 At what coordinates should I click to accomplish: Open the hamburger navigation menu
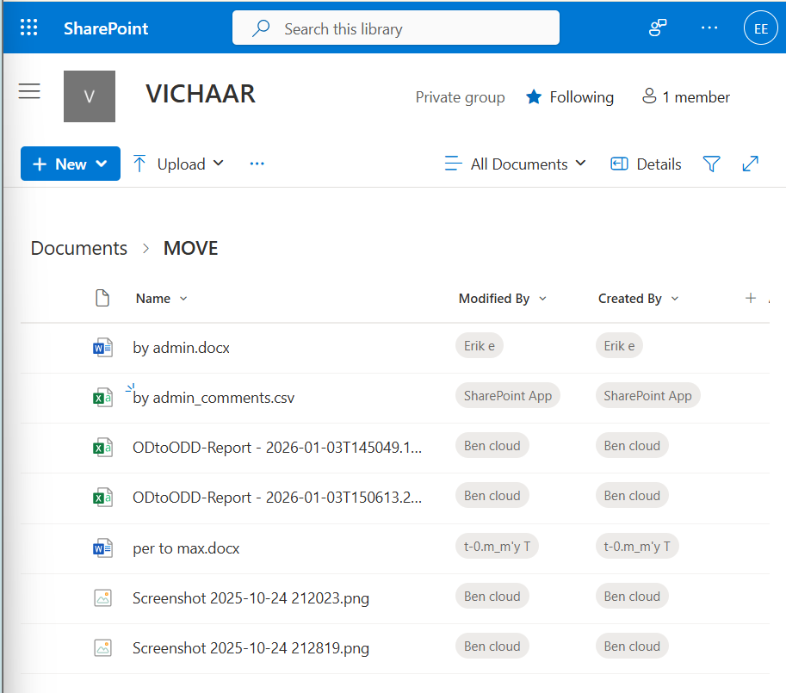[x=28, y=90]
